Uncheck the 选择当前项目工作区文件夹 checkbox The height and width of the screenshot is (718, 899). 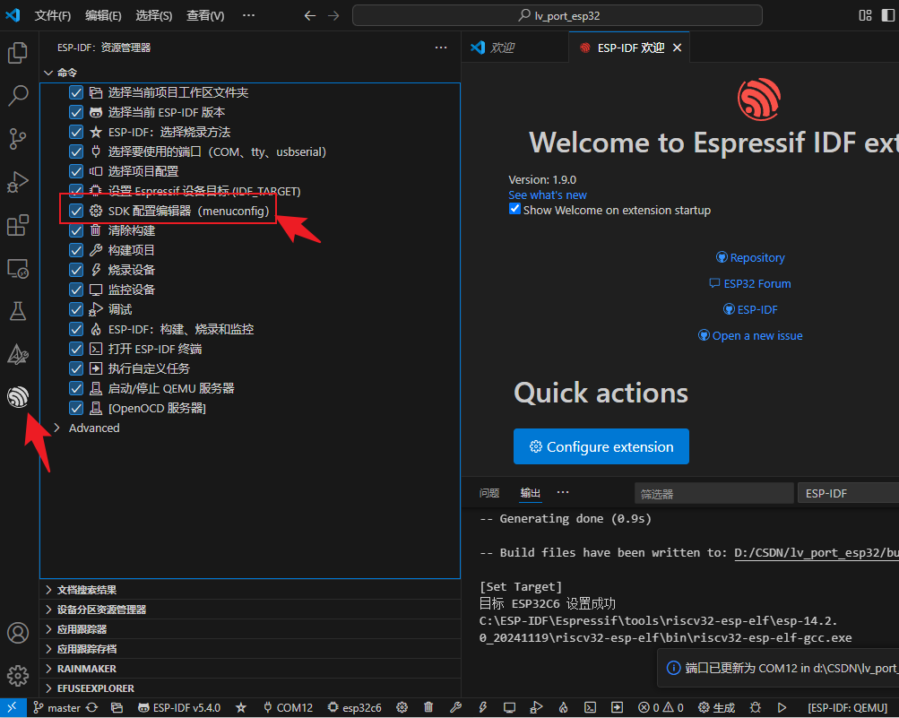pyautogui.click(x=75, y=92)
